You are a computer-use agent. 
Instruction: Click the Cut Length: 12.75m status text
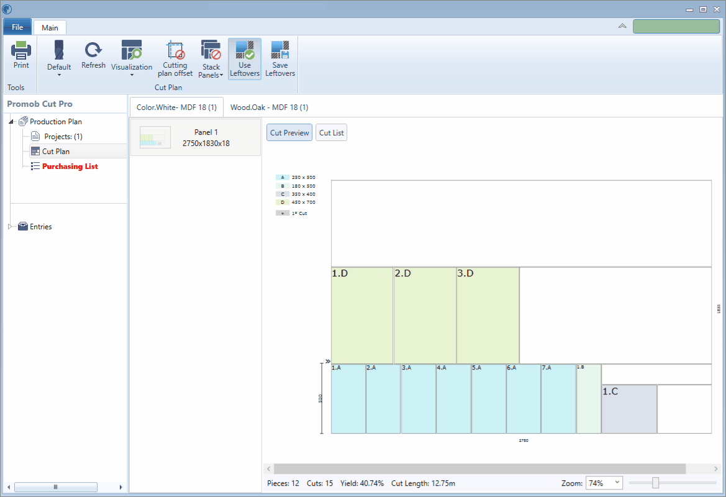(x=423, y=483)
